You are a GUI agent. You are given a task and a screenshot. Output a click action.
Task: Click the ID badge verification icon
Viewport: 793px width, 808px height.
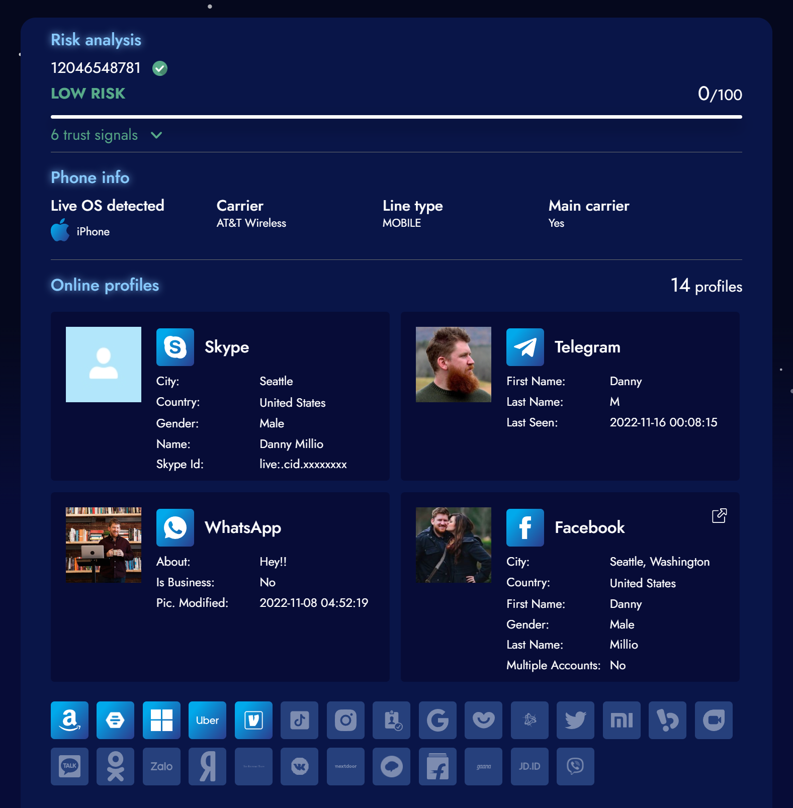click(391, 720)
